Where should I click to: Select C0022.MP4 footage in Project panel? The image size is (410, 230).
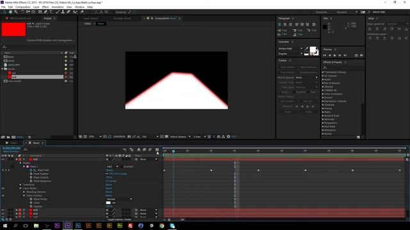tap(13, 65)
